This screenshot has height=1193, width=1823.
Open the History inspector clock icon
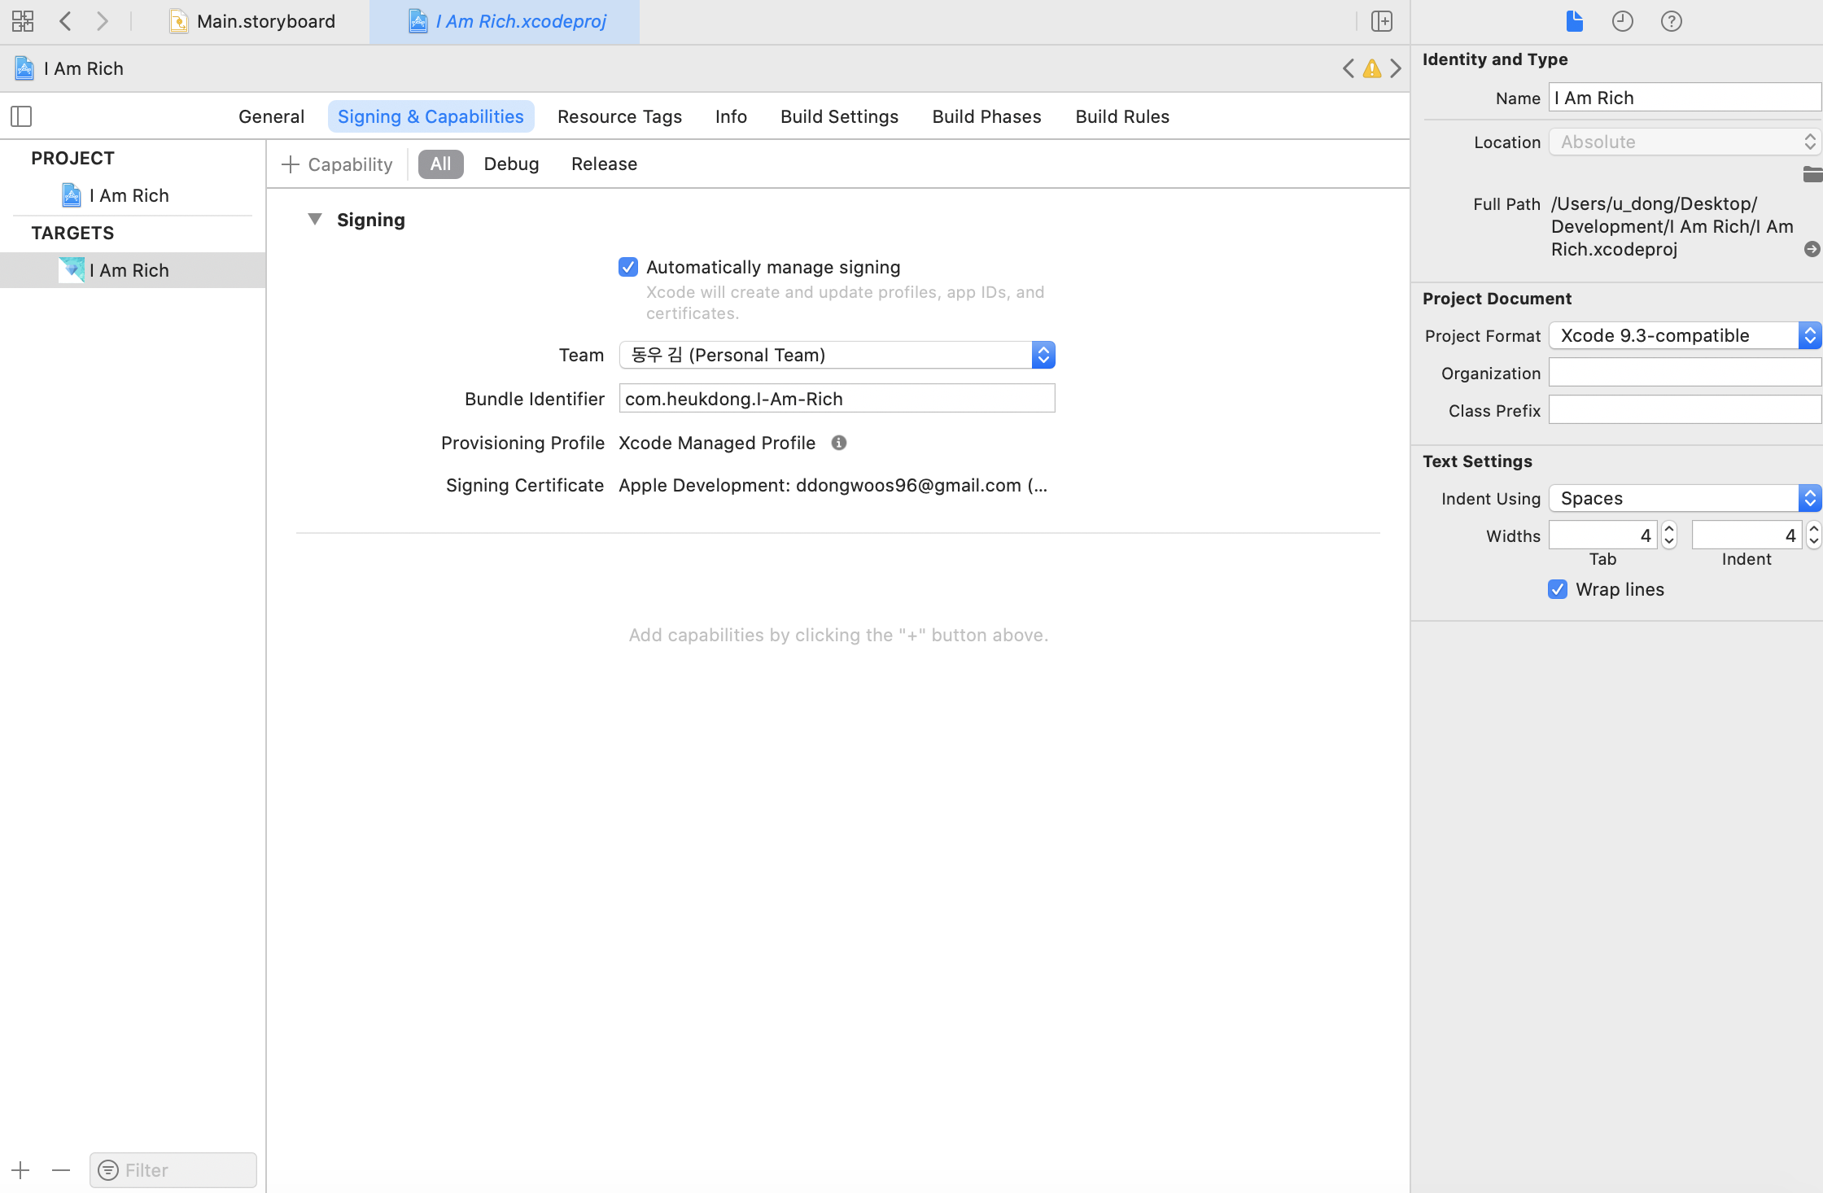1622,21
